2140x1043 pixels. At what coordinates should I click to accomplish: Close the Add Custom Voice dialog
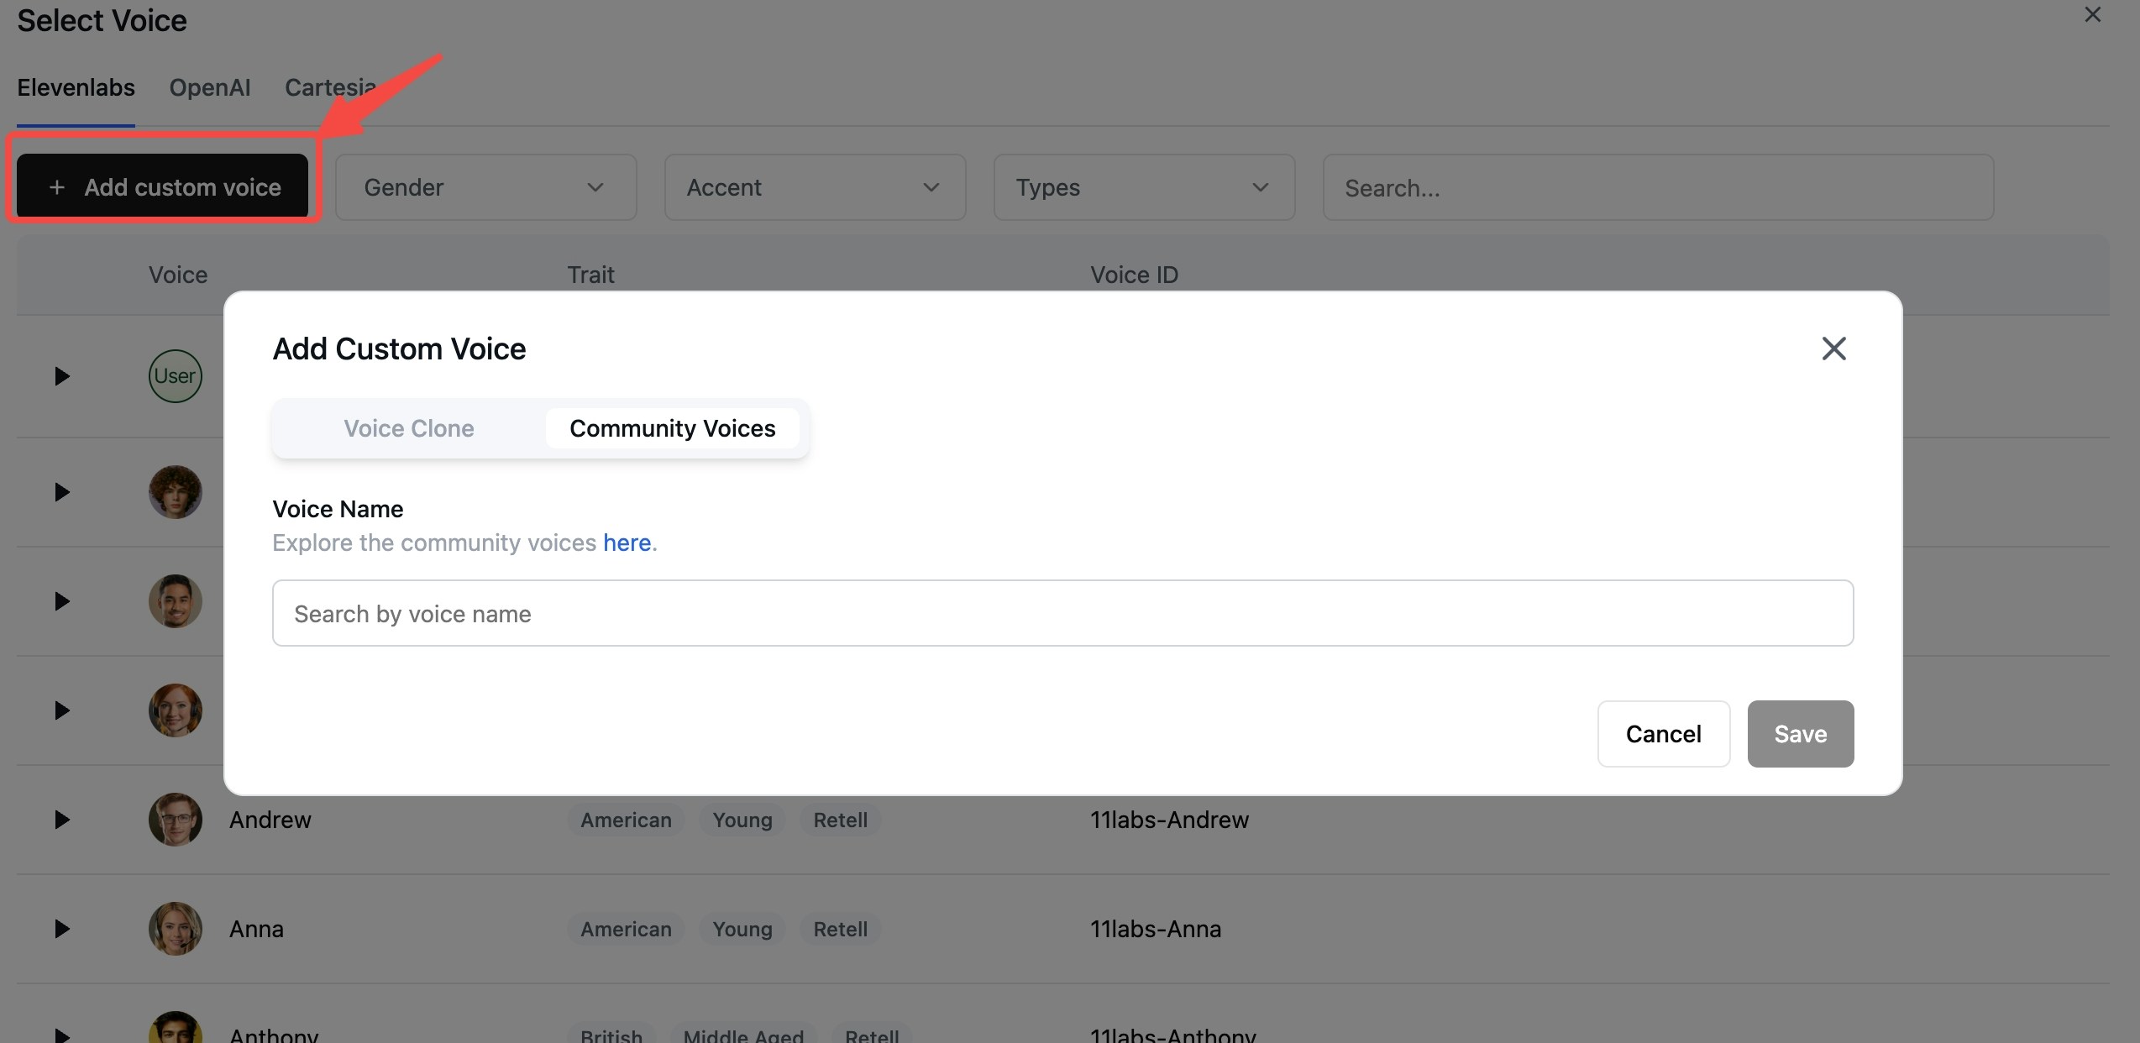[1833, 349]
